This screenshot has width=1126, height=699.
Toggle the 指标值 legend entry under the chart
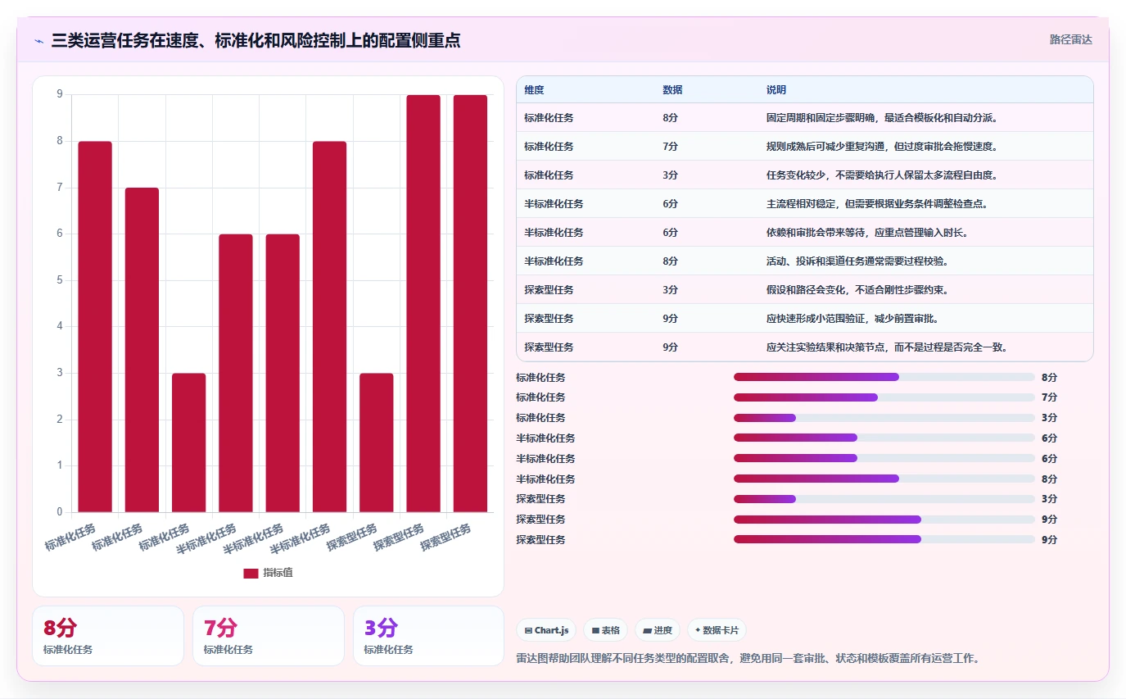point(268,573)
